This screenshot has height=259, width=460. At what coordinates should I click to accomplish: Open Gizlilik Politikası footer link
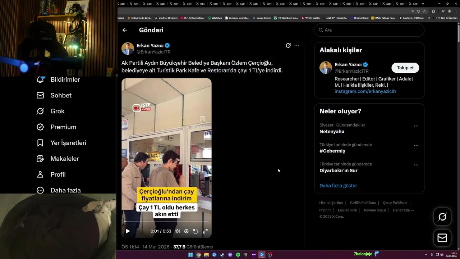pos(363,203)
